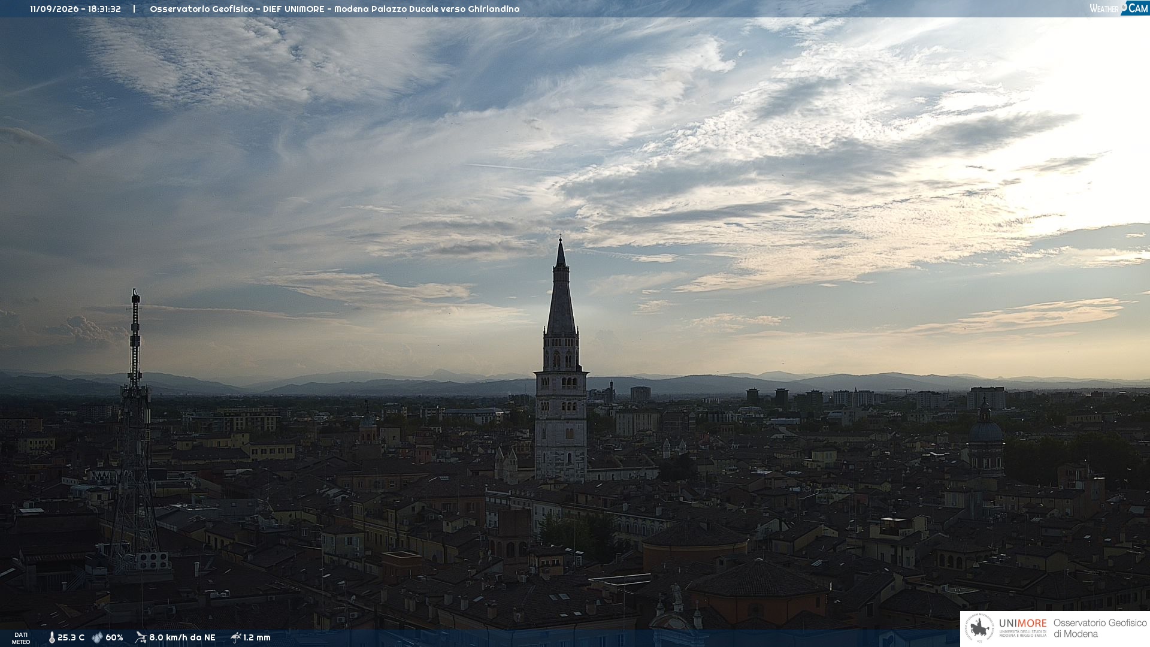
Task: Click the 8.0 km/h da NE wind reading
Action: click(182, 637)
